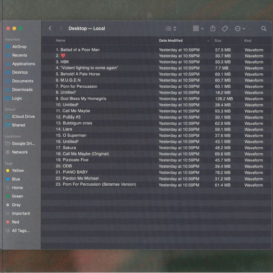Screen dimensions: 273x273
Task: Open Downloads in the sidebar
Action: click(19, 89)
